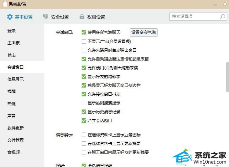The image size is (229, 167).
Task: Click the lock icon for 权限设置
Action: click(x=82, y=17)
